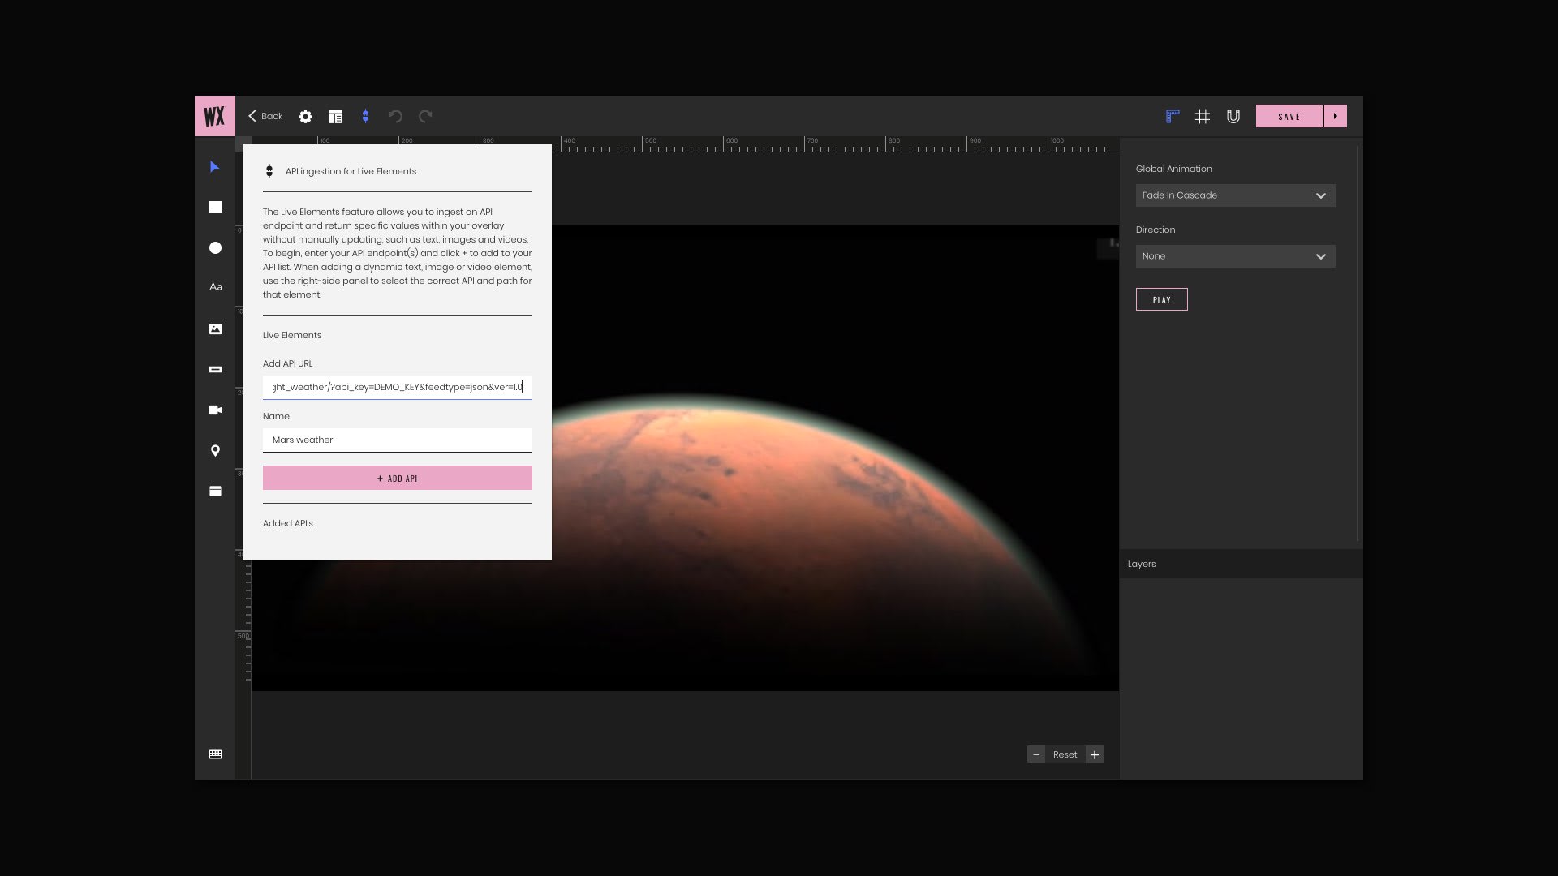This screenshot has width=1558, height=876.
Task: Select the card panel tool
Action: tap(215, 491)
